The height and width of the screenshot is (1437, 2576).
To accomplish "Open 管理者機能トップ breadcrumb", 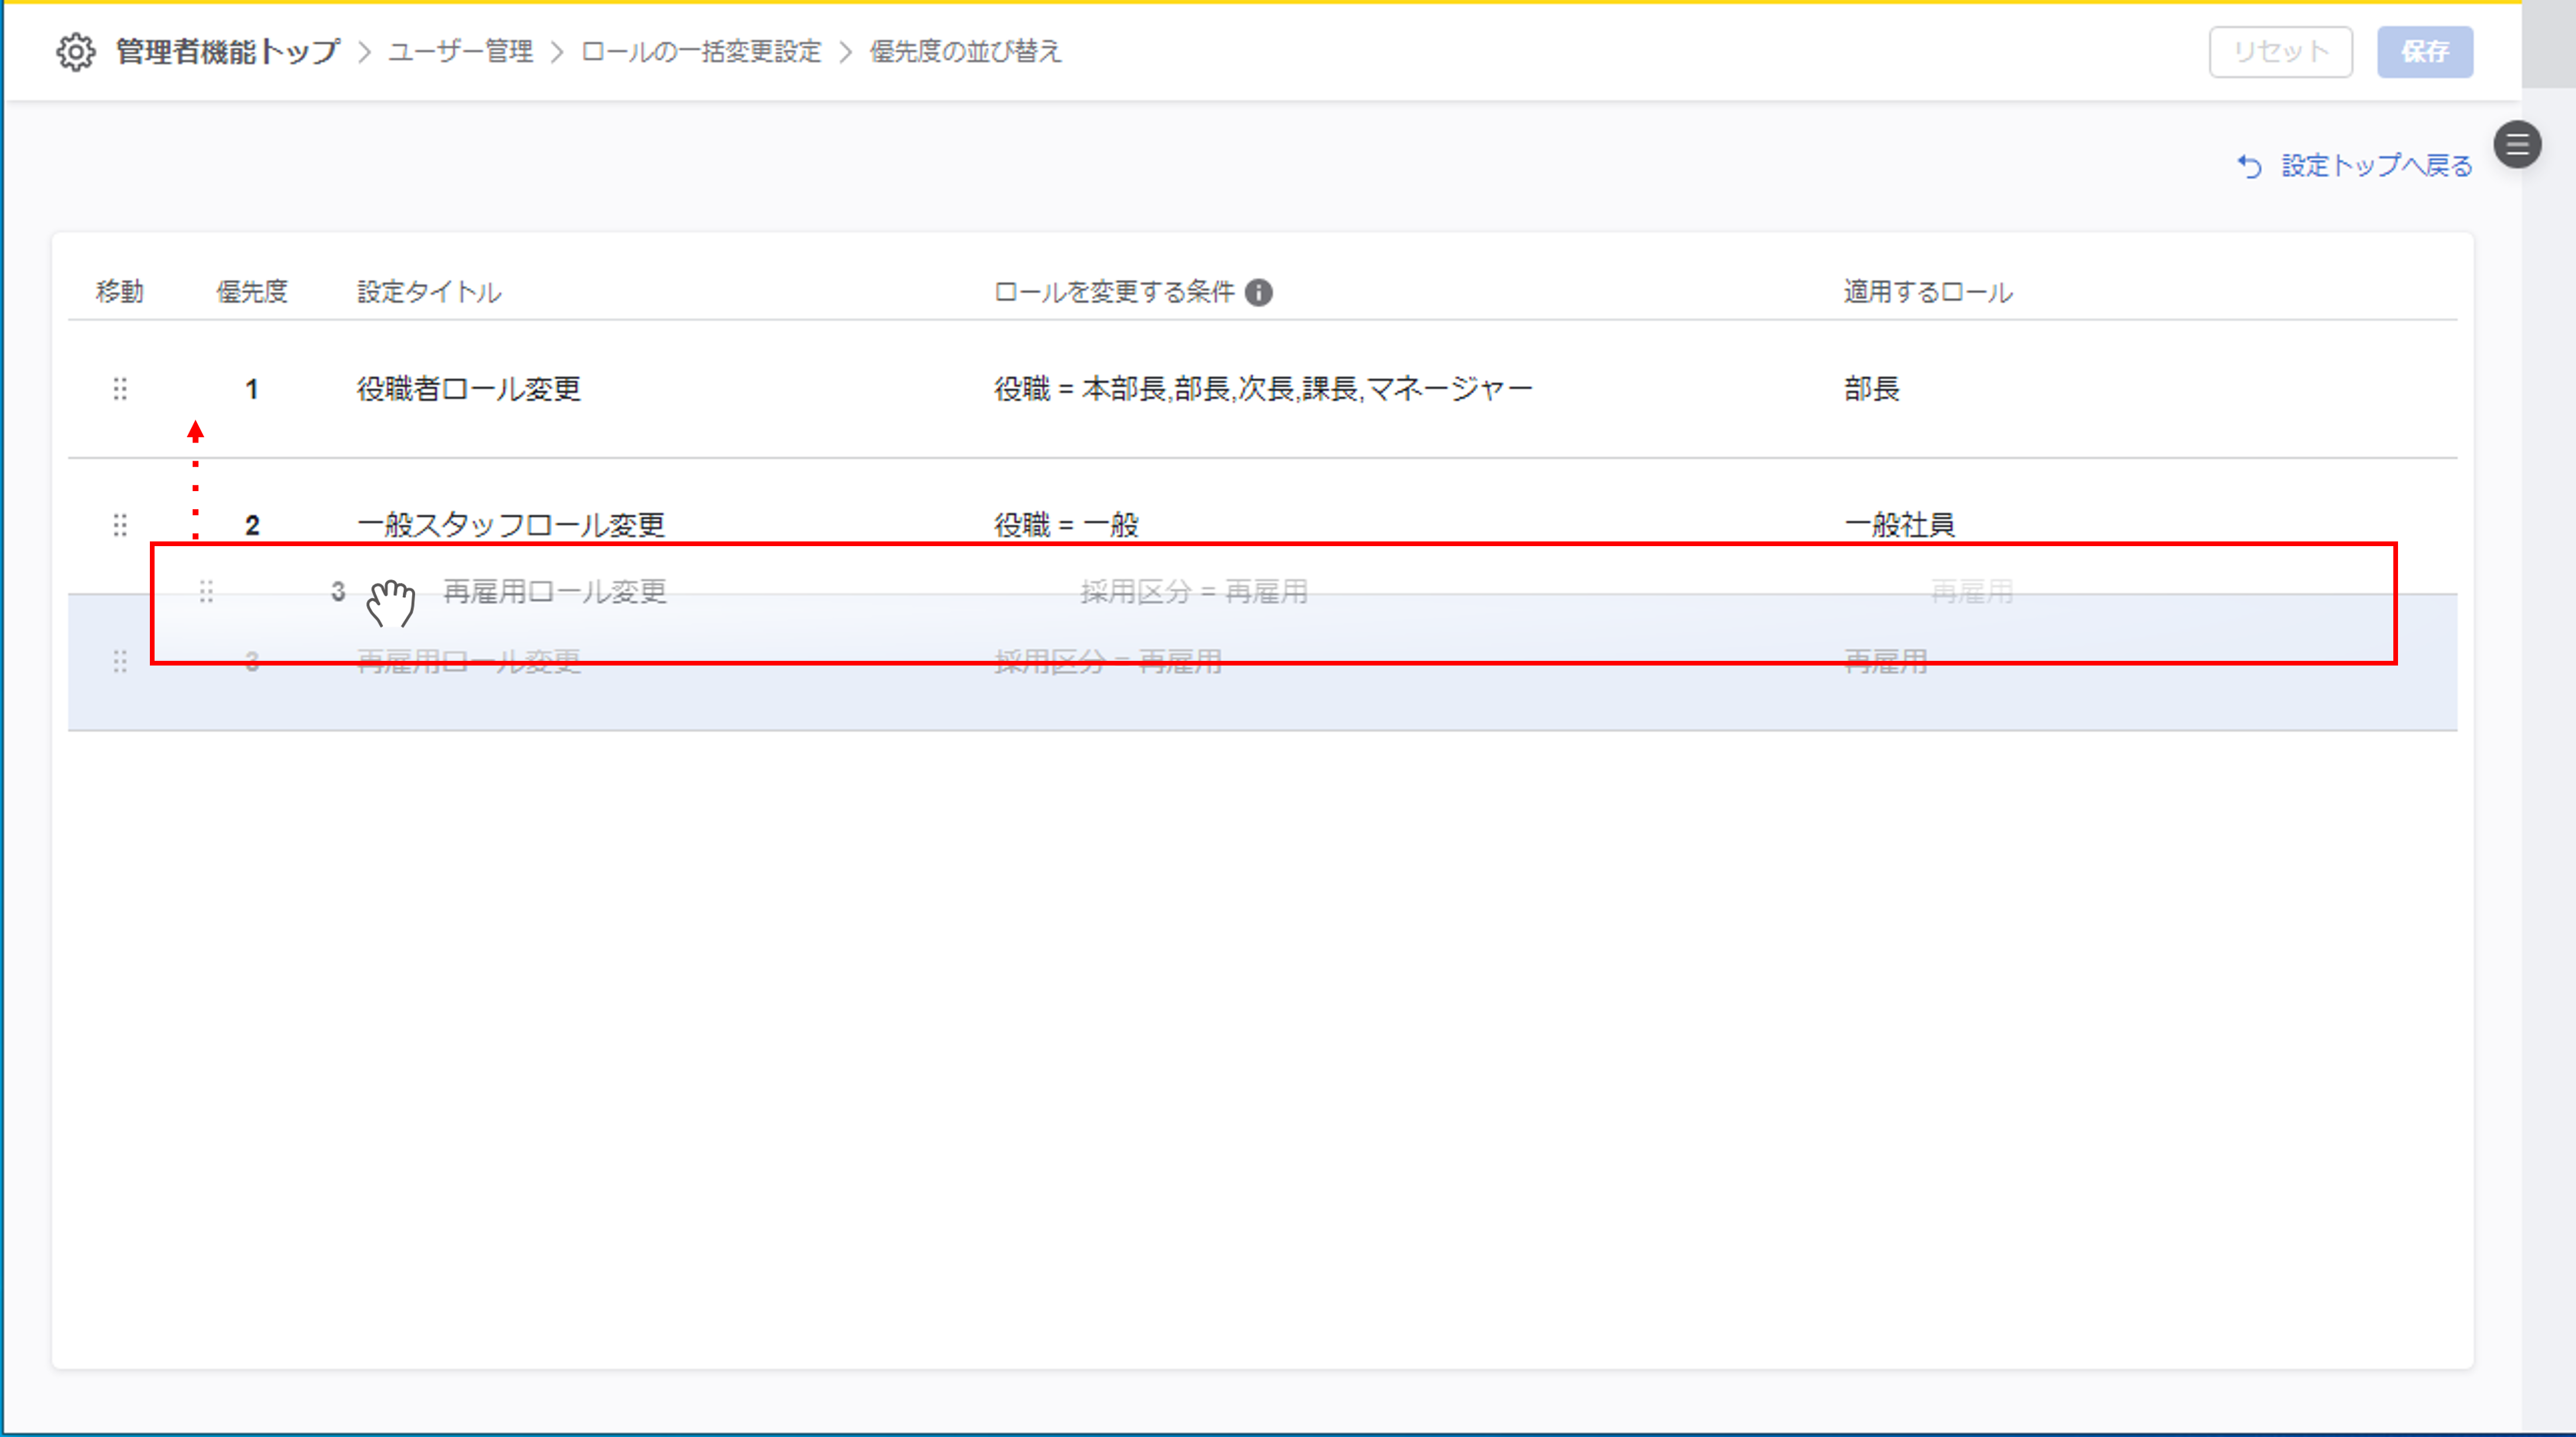I will tap(228, 52).
